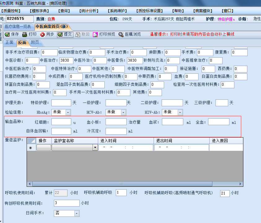Click the 进入原因 column header
261x223 pixels.
click(226, 141)
